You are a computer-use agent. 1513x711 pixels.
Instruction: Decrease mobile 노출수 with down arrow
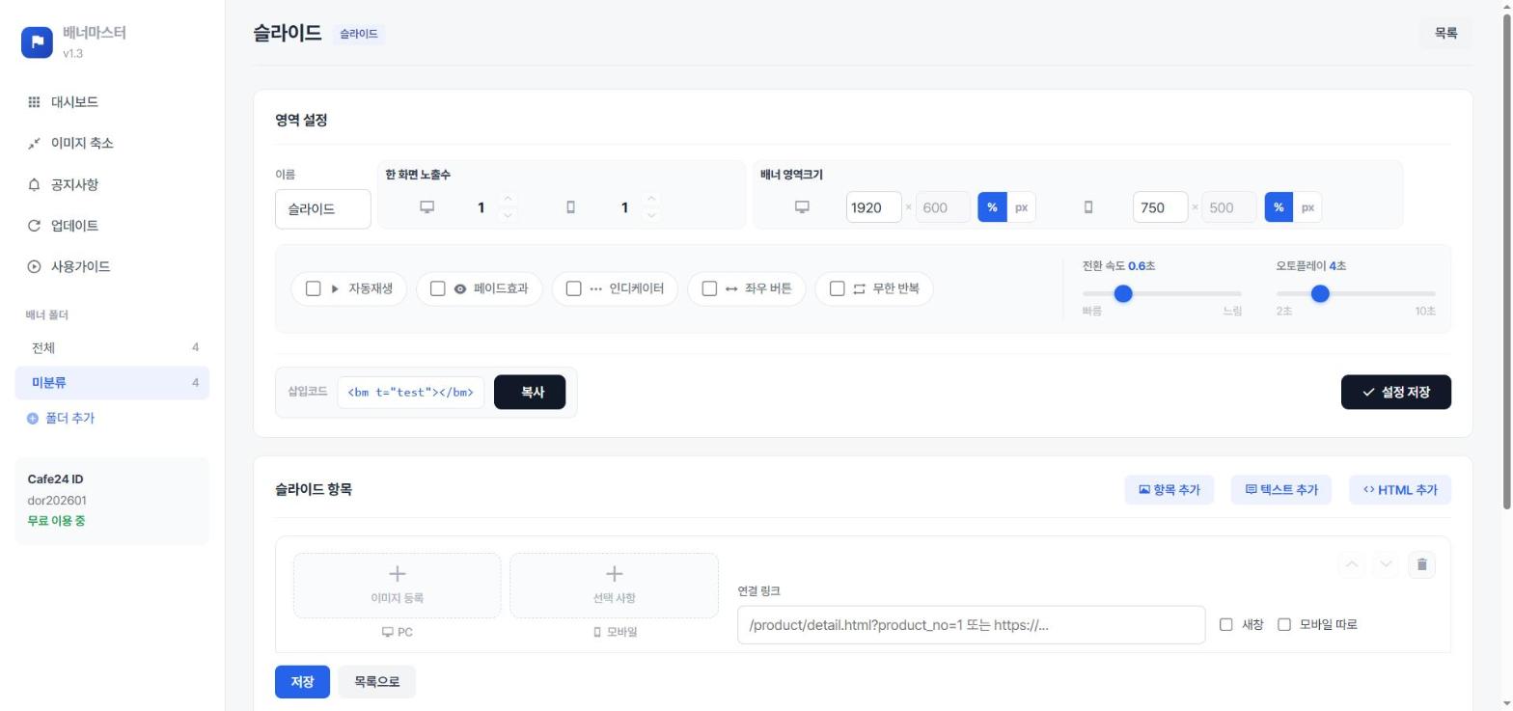click(651, 215)
